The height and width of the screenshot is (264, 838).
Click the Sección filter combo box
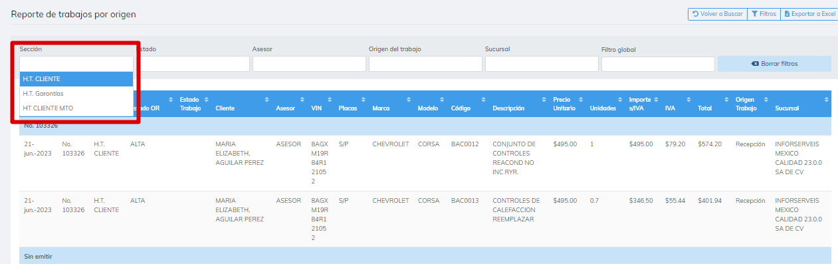76,64
